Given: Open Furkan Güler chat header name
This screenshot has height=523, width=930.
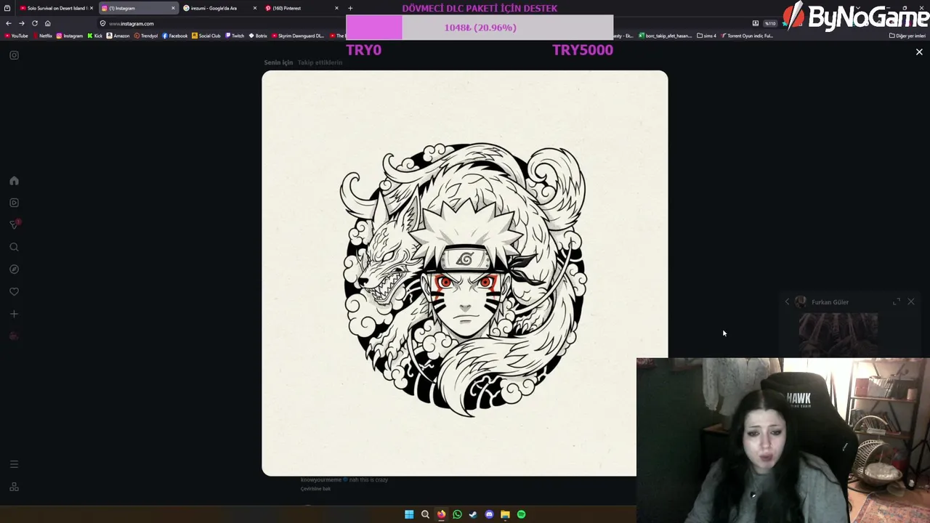Looking at the screenshot, I should tap(830, 302).
